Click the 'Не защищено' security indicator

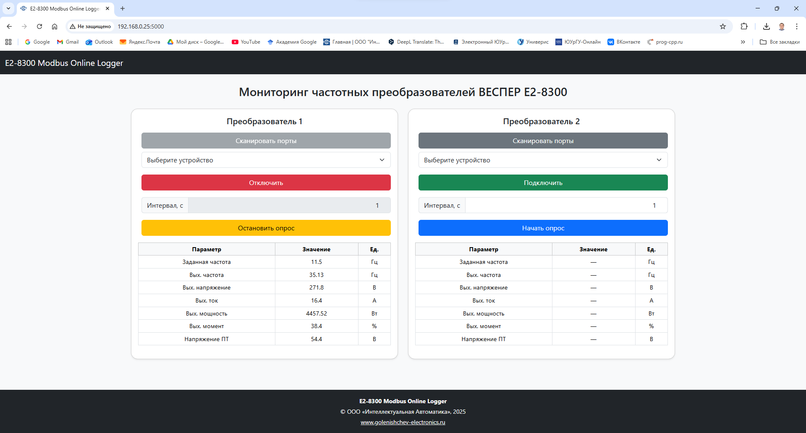click(x=91, y=26)
